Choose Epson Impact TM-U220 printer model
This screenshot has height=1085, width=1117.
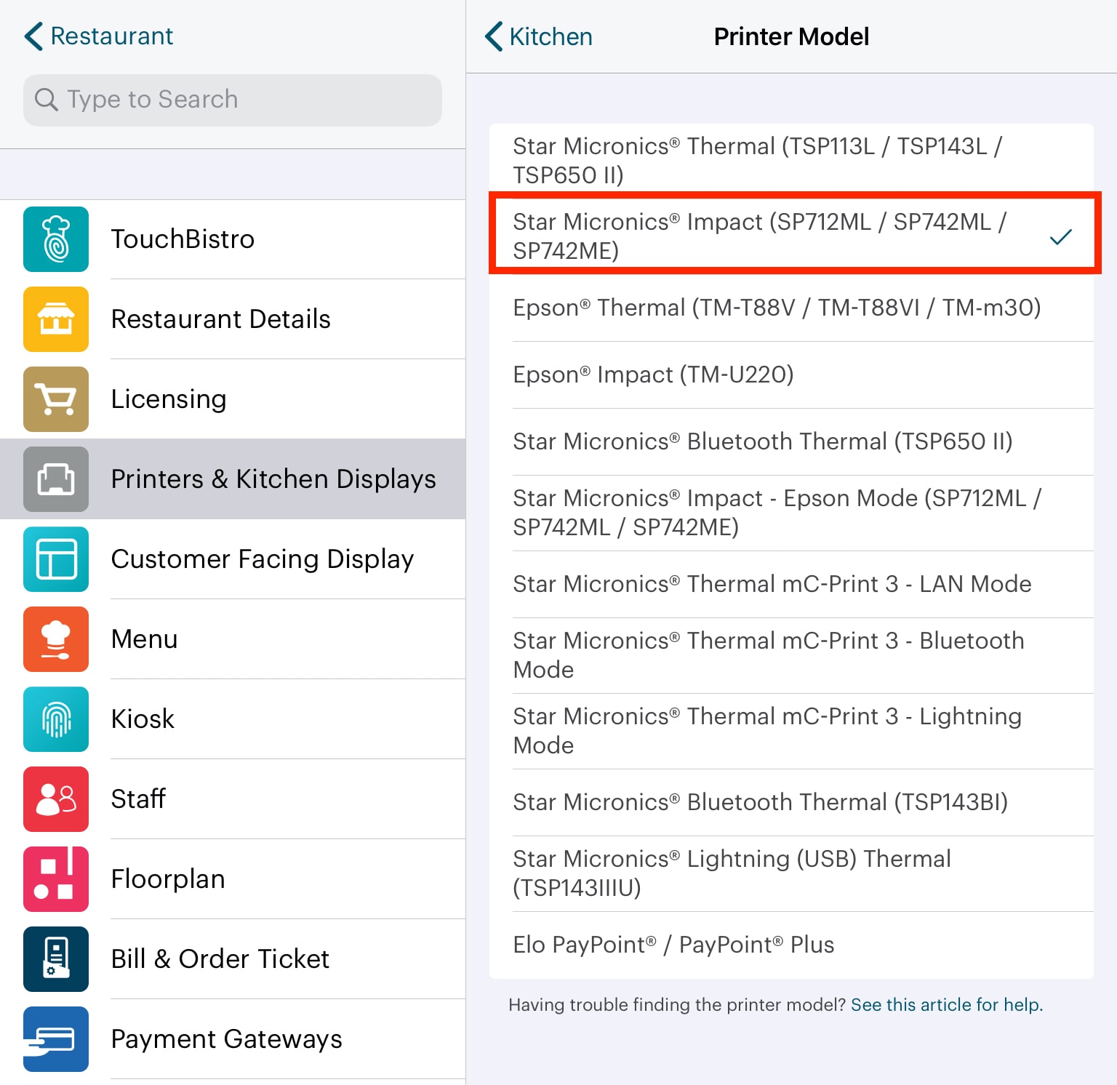(653, 375)
